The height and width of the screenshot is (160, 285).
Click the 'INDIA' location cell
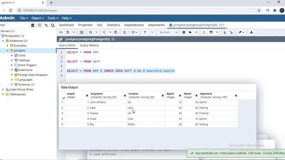click(x=146, y=124)
